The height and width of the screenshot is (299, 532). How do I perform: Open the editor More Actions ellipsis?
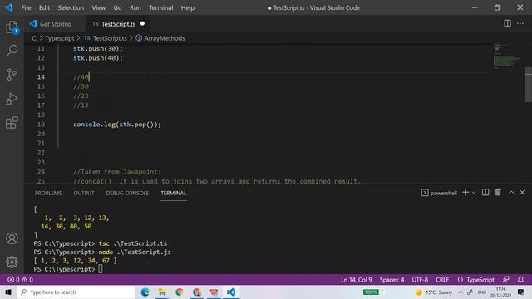tap(520, 23)
